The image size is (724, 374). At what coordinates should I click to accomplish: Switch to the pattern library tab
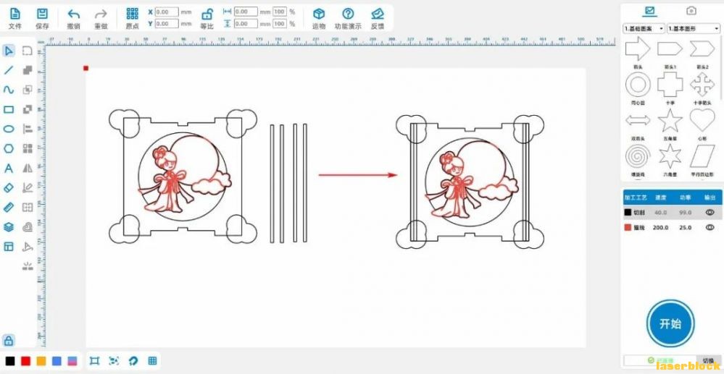click(650, 10)
